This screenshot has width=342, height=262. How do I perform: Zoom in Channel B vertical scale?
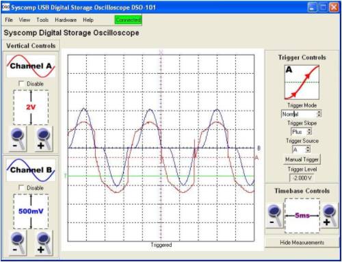(44, 243)
